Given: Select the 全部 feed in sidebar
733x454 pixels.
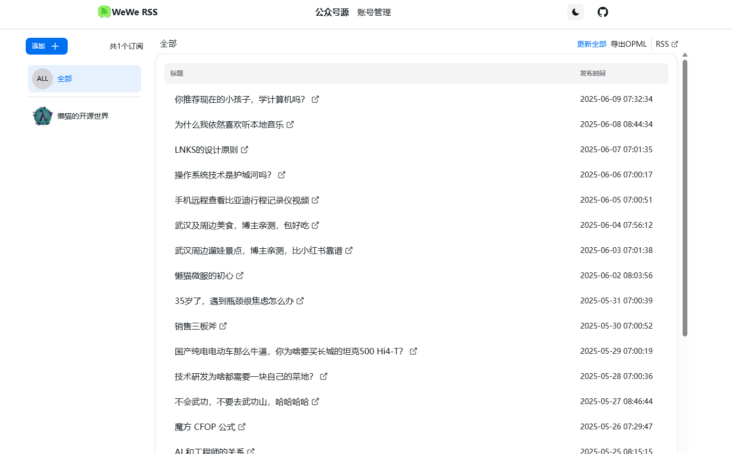Looking at the screenshot, I should (x=84, y=79).
